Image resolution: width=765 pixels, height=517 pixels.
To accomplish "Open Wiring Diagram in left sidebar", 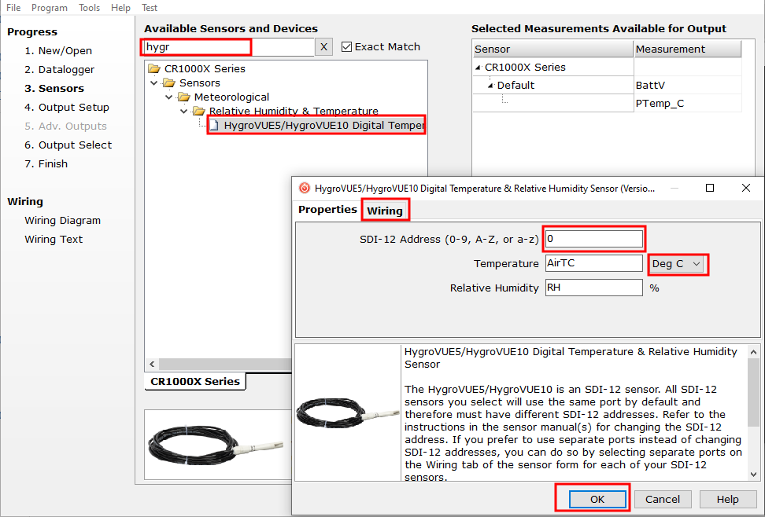I will tap(62, 221).
